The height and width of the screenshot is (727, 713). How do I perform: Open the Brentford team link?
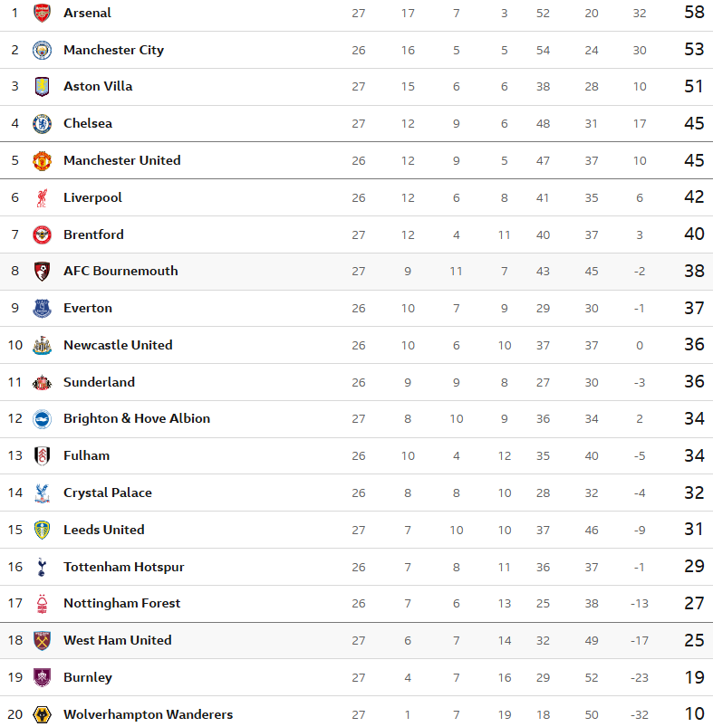93,234
